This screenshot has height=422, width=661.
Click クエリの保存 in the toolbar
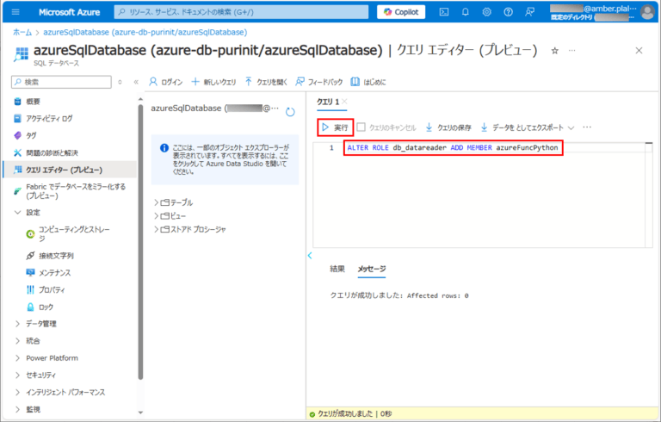click(448, 127)
